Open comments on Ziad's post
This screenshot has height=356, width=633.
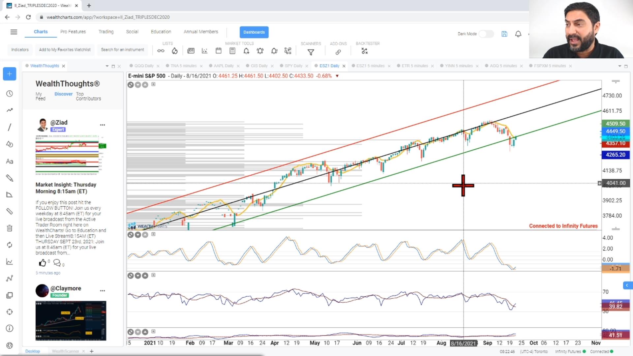click(x=57, y=263)
